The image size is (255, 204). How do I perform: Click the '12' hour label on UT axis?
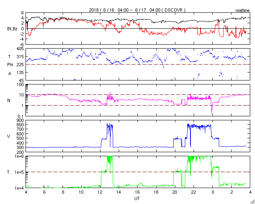[x=100, y=192]
